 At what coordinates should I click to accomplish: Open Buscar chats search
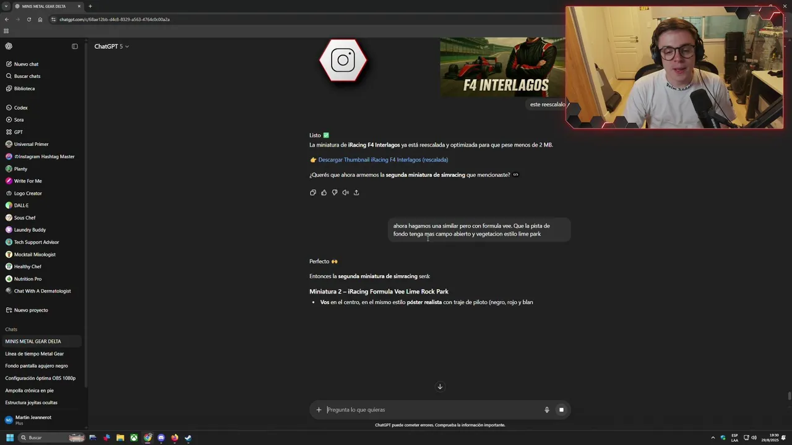27,76
